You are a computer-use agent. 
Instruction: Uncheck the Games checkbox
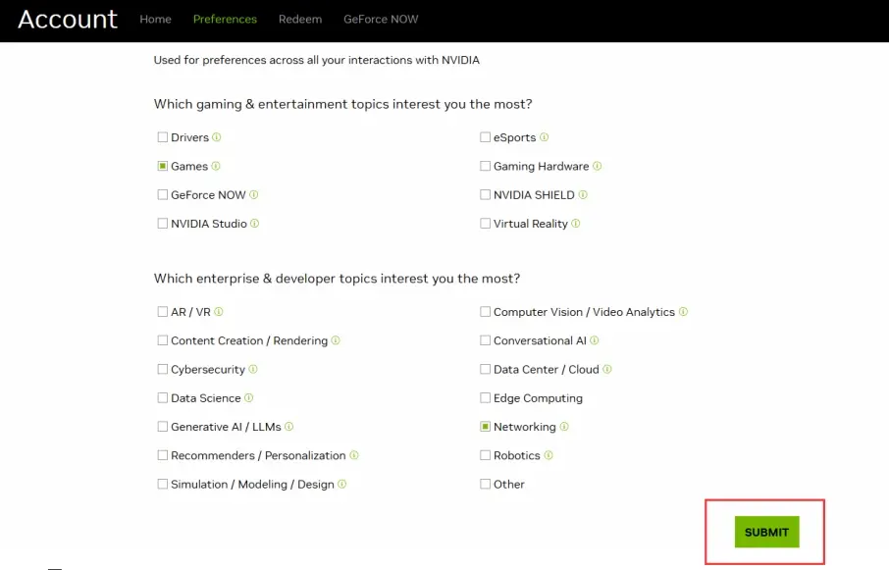pyautogui.click(x=163, y=166)
